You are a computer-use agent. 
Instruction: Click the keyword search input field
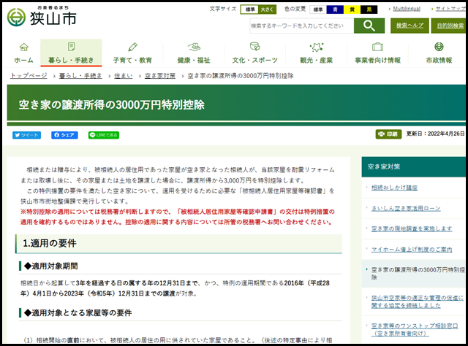point(301,26)
